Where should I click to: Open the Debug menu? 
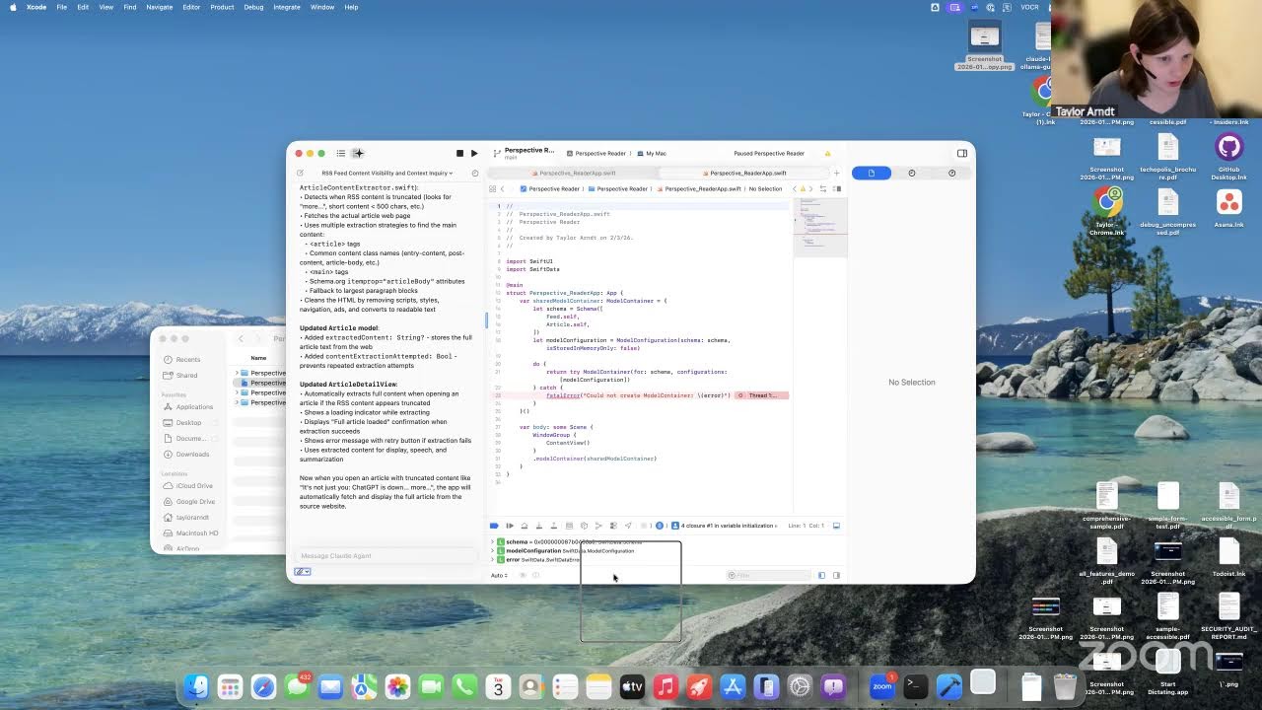click(x=253, y=7)
